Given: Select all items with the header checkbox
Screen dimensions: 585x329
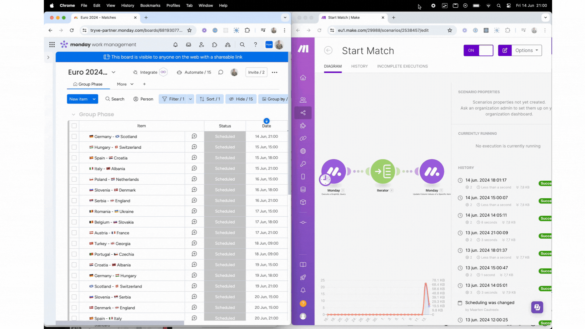Looking at the screenshot, I should [x=74, y=126].
